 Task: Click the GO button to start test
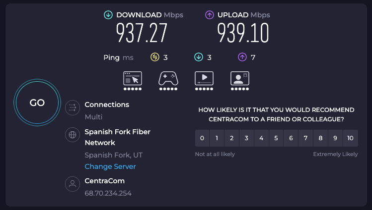pos(37,103)
